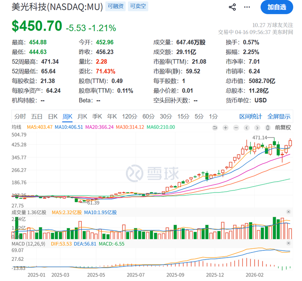
Task: Close the MACD indicator panel
Action: pos(288,243)
